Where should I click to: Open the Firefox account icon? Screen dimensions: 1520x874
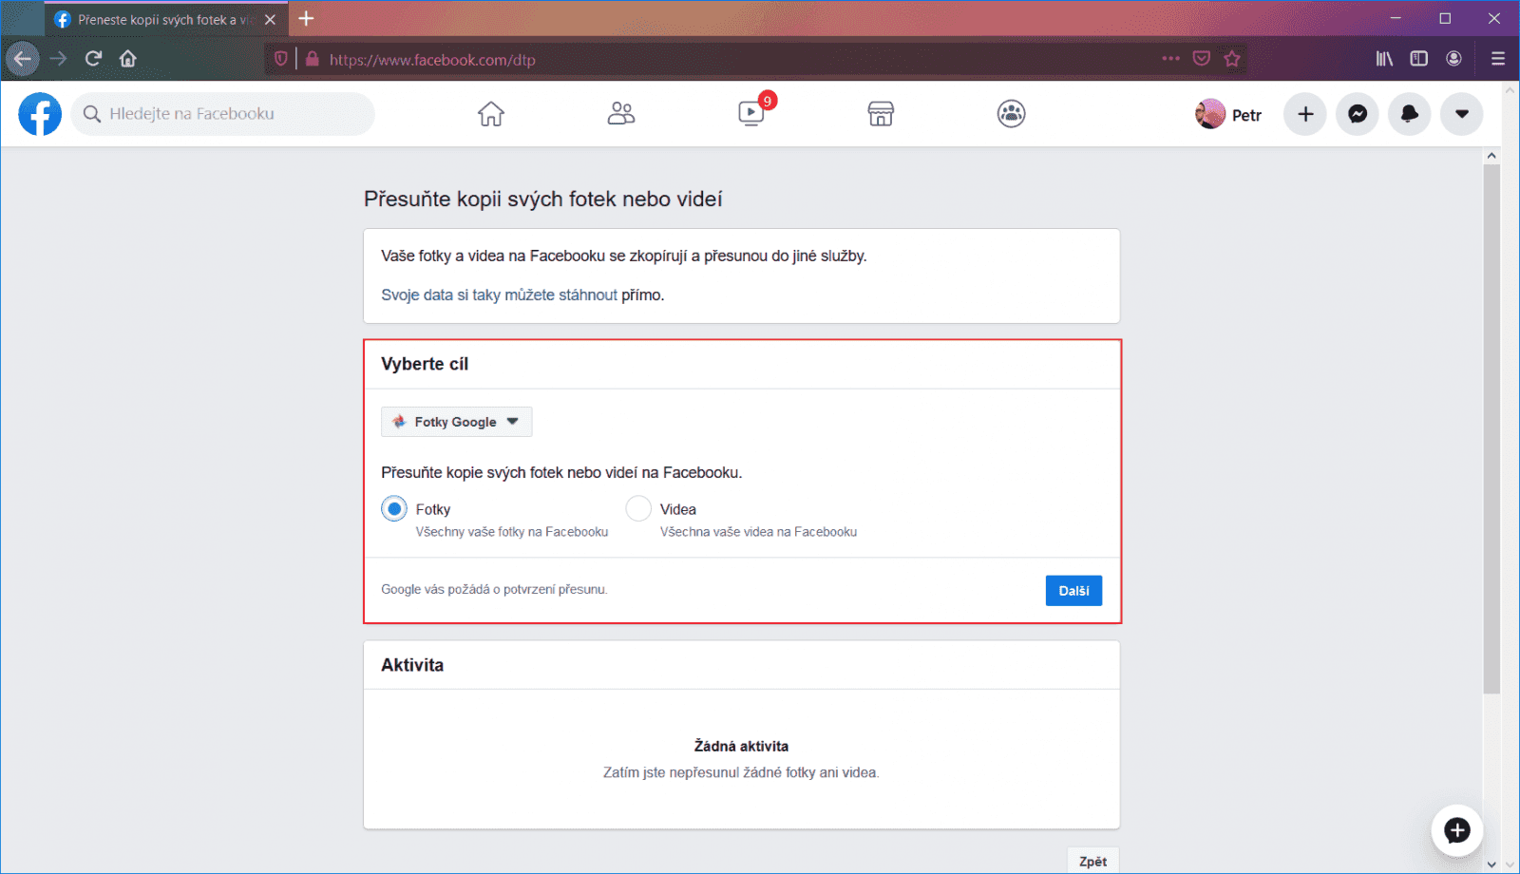(x=1453, y=59)
